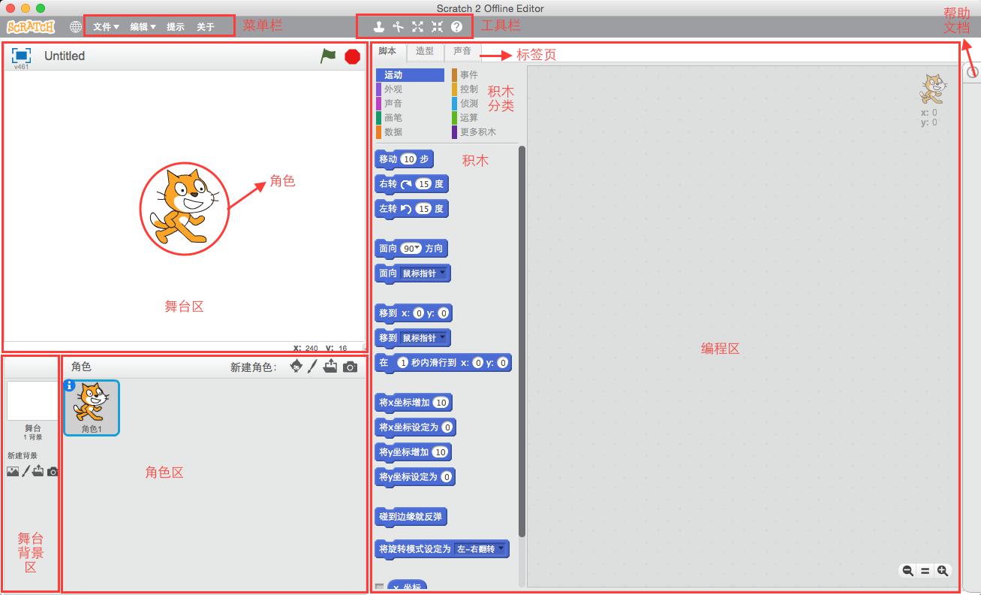
Task: Upload sprite from file icon
Action: 330,367
